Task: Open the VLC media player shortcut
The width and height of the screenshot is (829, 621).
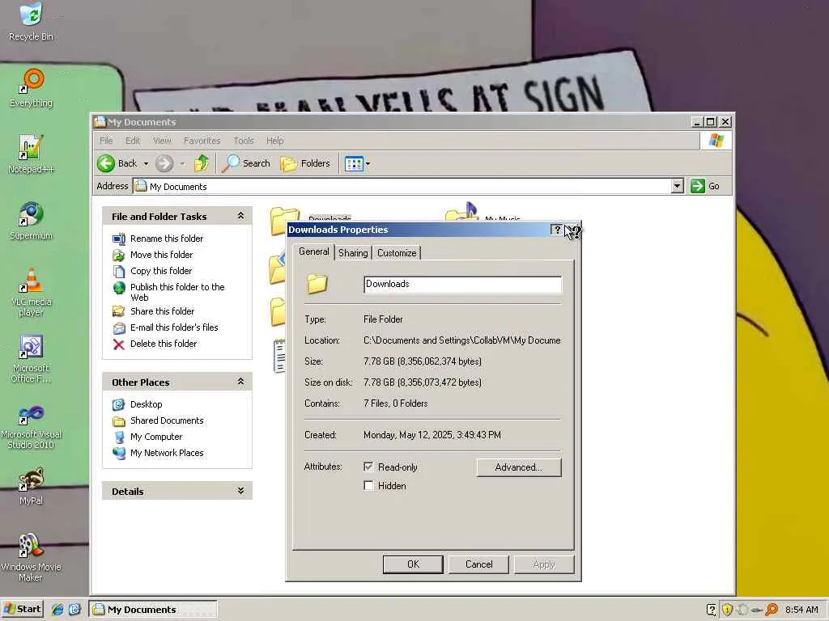Action: click(x=31, y=293)
